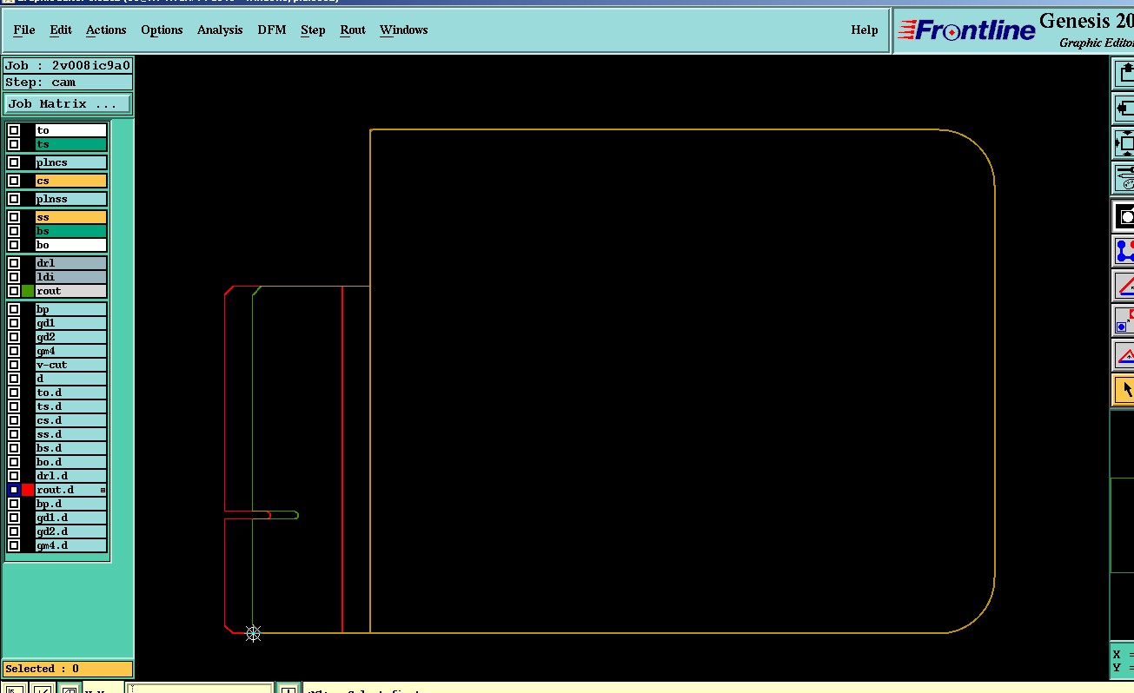The height and width of the screenshot is (693, 1134).
Task: Click the Job : 2v008ic9a0 label
Action: [68, 65]
